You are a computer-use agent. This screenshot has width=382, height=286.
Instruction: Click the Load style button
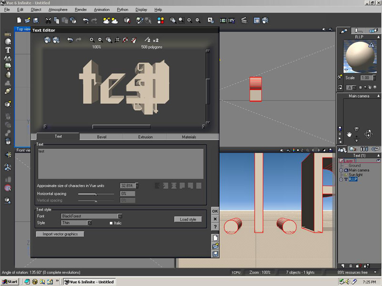tap(188, 219)
